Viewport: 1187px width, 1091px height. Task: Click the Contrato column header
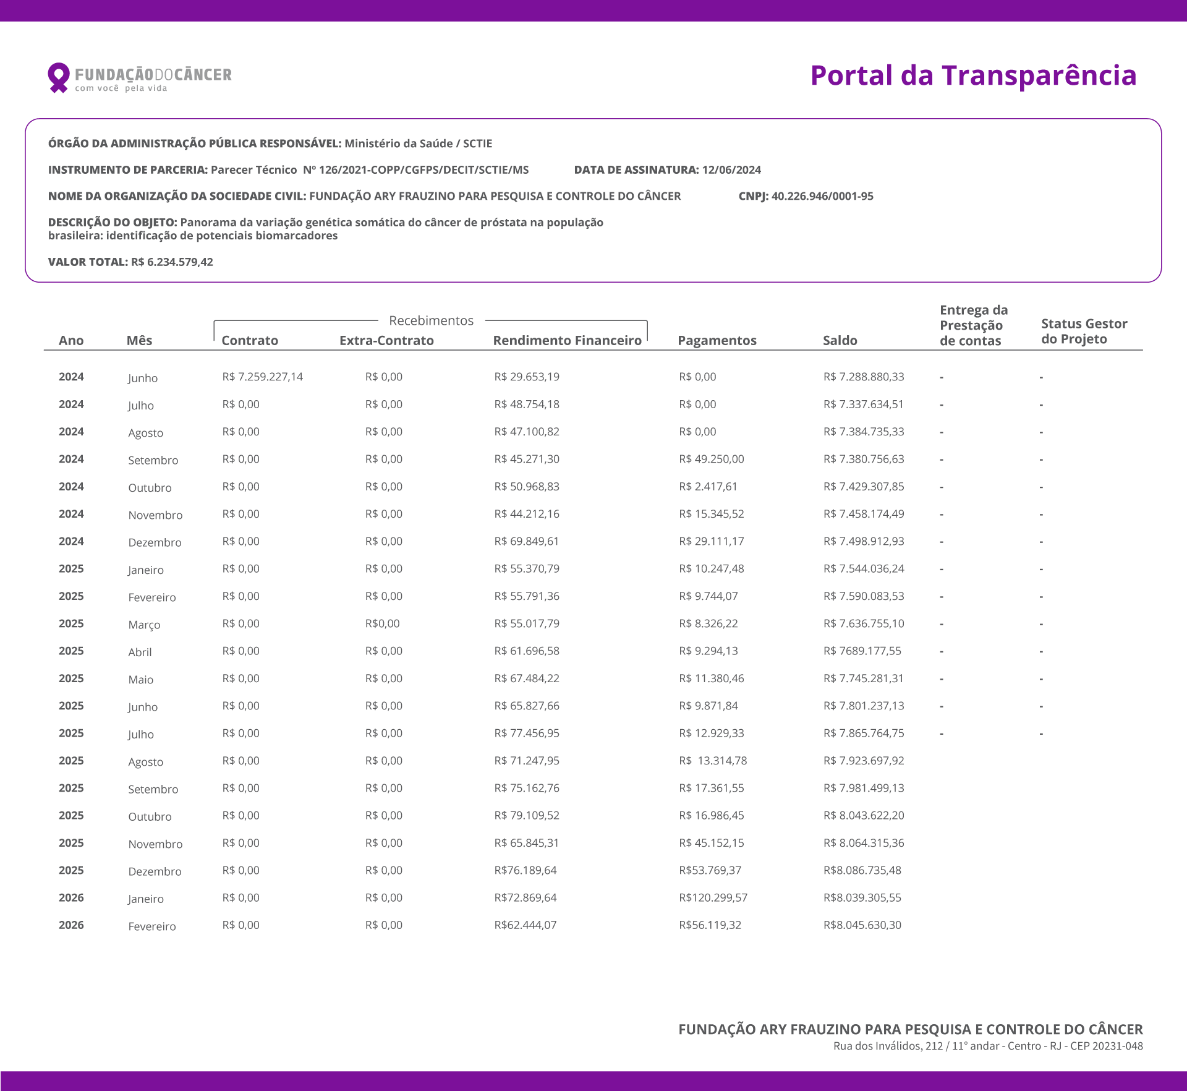point(249,340)
